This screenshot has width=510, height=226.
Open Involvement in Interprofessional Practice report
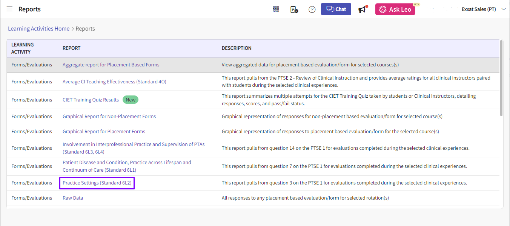click(x=134, y=148)
